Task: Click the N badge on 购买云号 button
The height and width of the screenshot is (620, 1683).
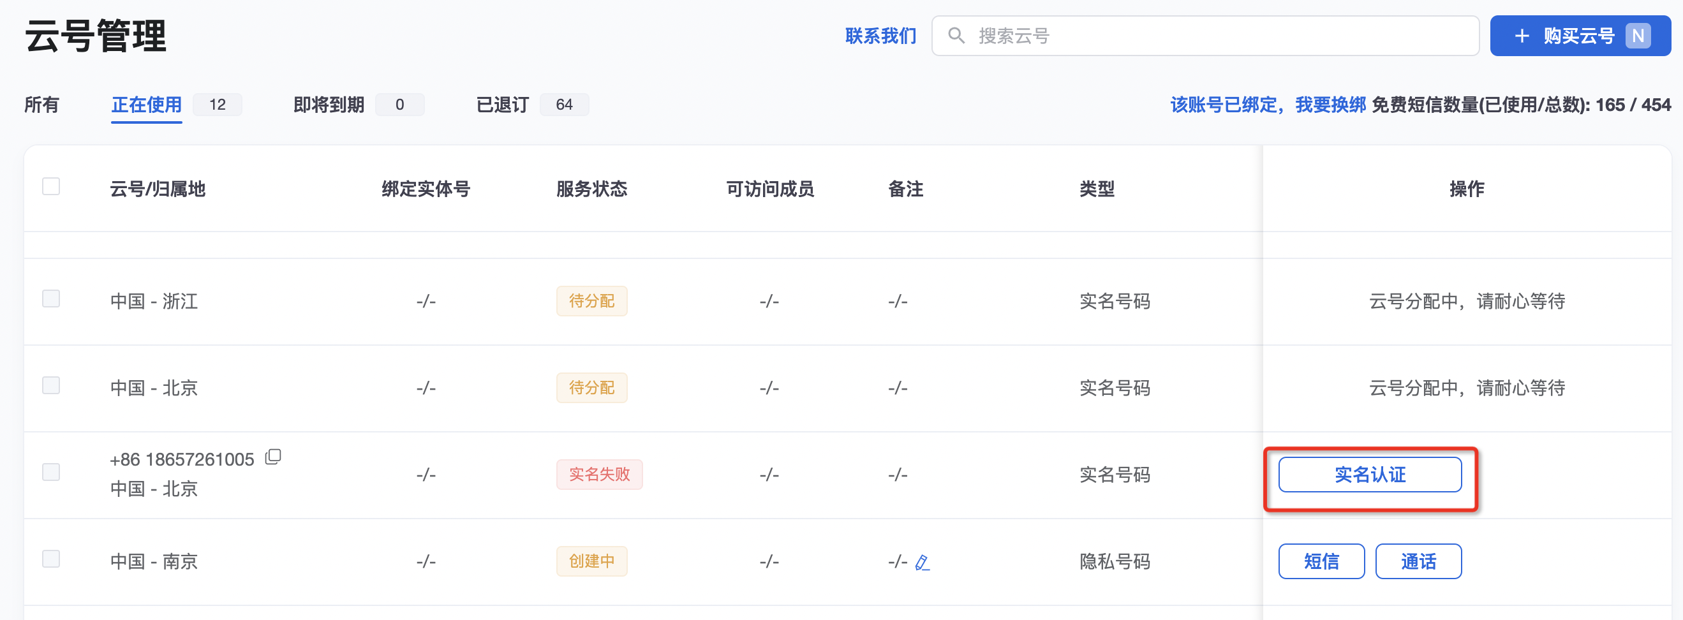Action: pyautogui.click(x=1638, y=36)
